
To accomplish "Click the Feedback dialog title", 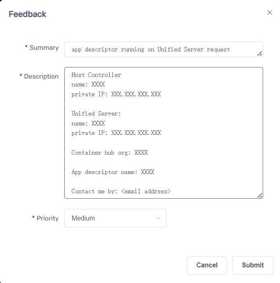I will click(x=28, y=14).
